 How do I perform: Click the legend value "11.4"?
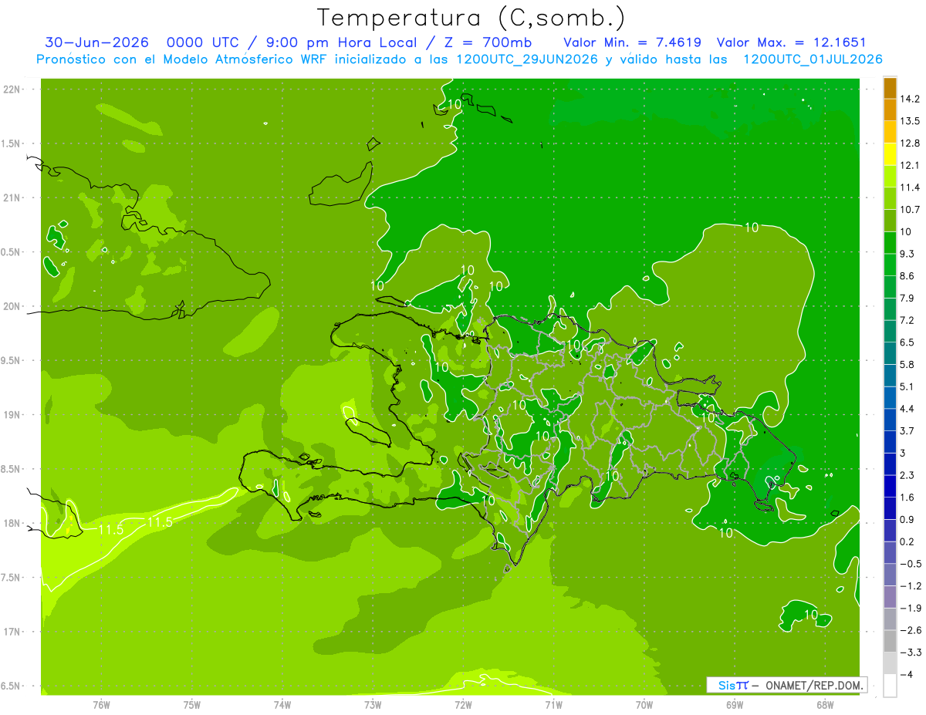click(911, 187)
